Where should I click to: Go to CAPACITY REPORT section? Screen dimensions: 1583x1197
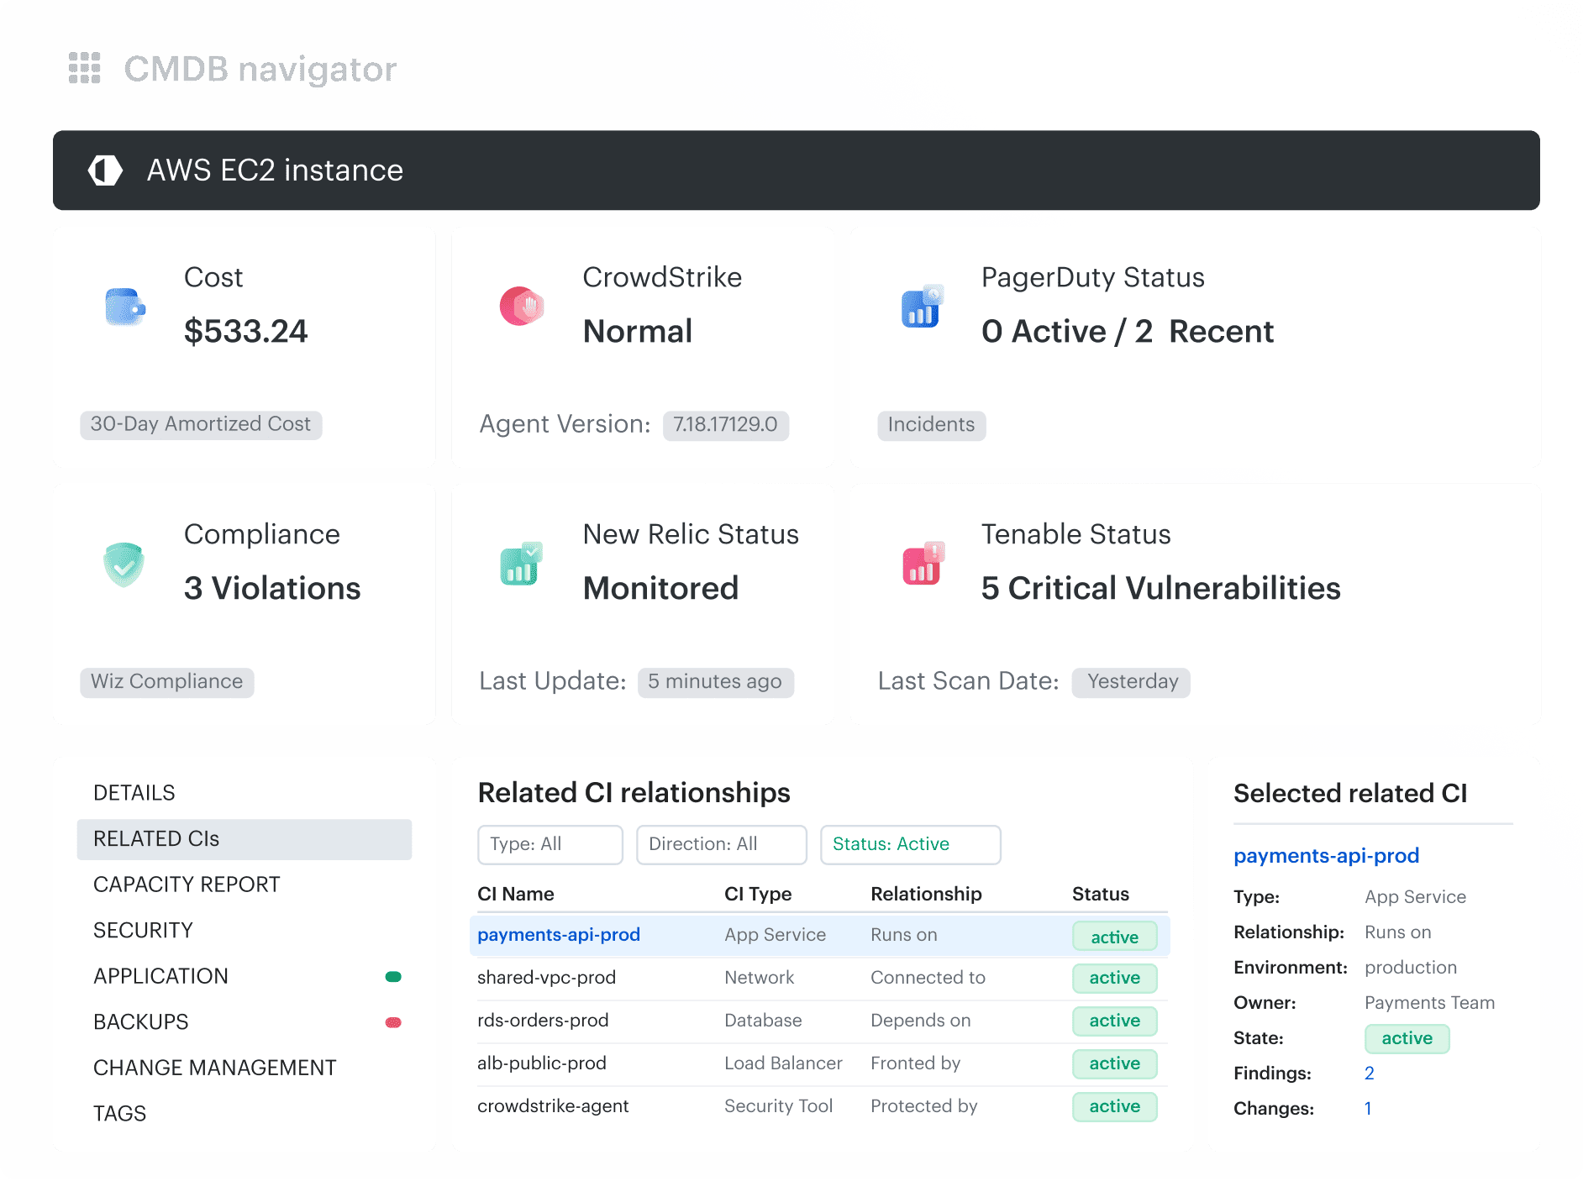[x=187, y=885]
